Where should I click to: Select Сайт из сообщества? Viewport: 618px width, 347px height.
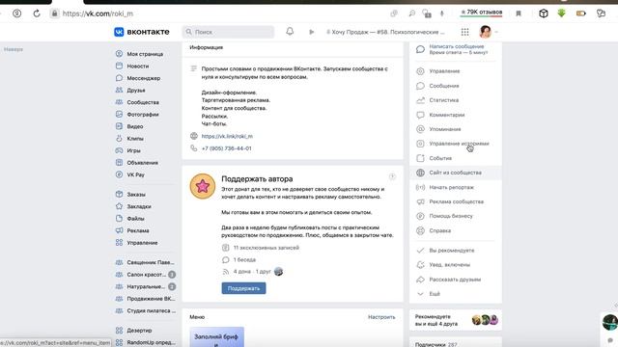(455, 173)
